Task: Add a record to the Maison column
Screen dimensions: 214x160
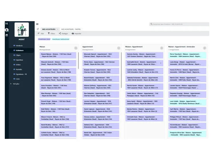Action: click(76, 48)
